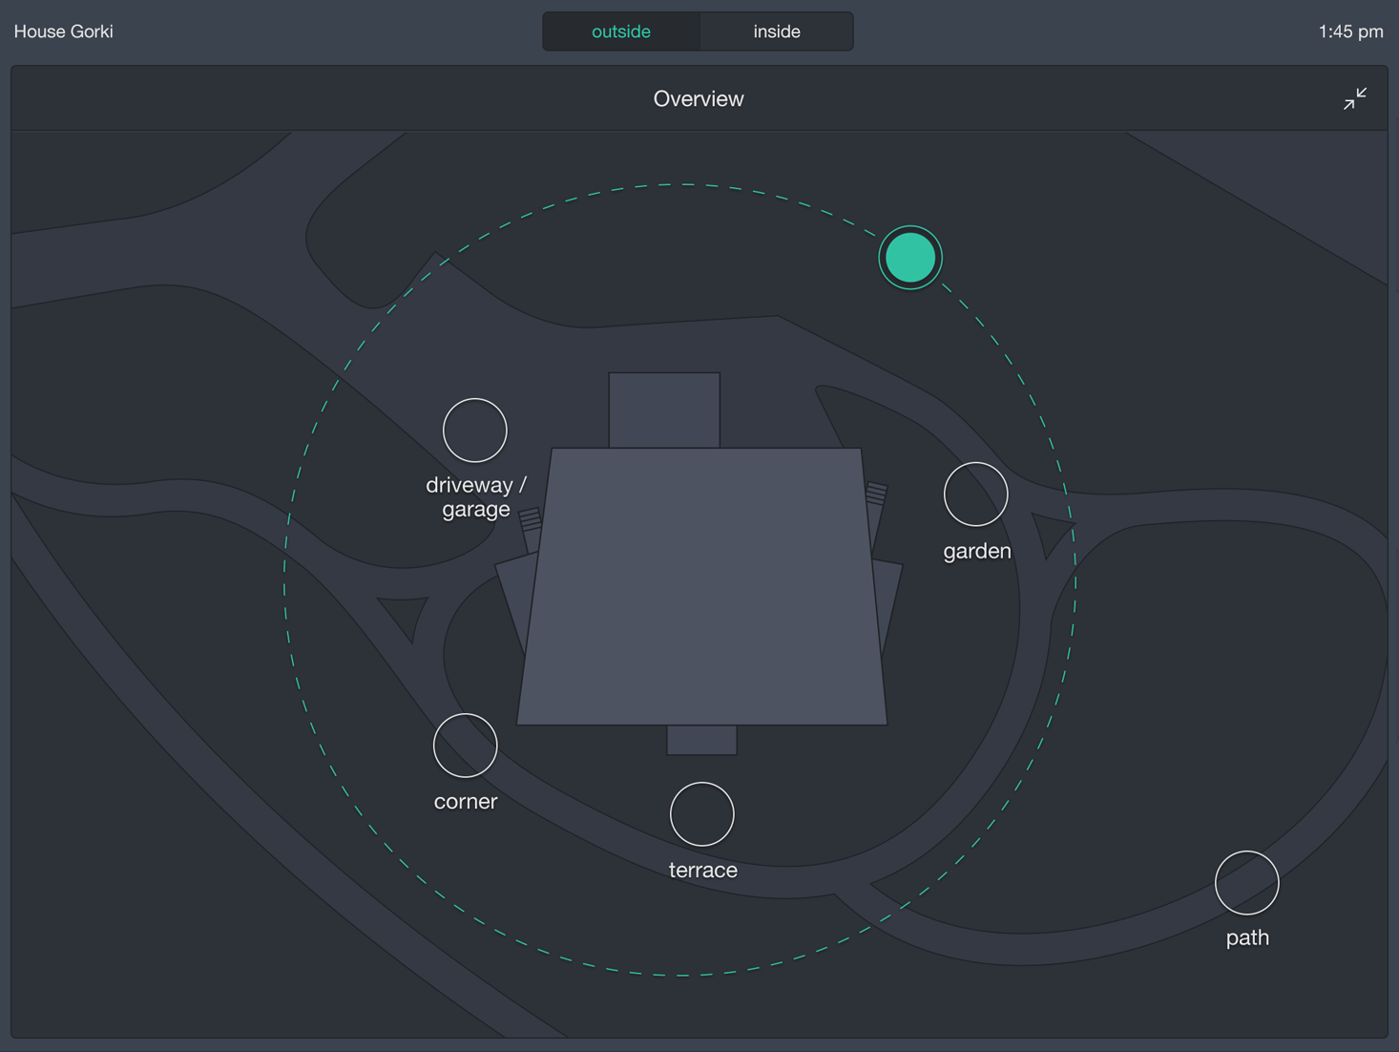Click the corner text label
Image resolution: width=1399 pixels, height=1052 pixels.
coord(466,801)
